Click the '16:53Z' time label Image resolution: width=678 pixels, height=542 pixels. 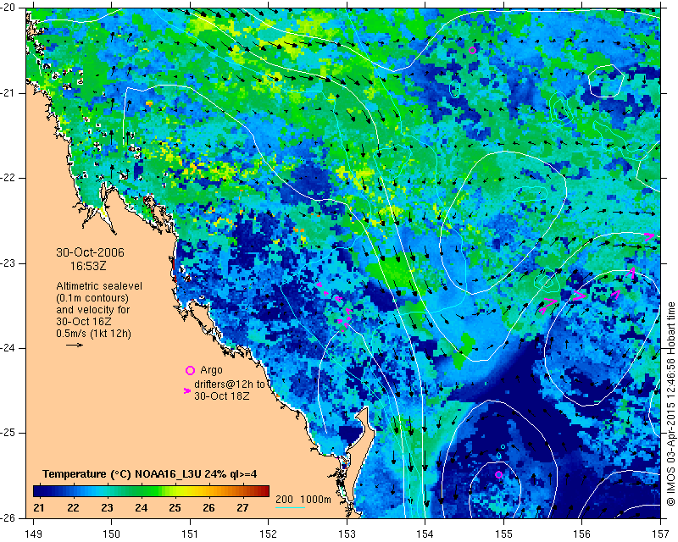tap(88, 266)
